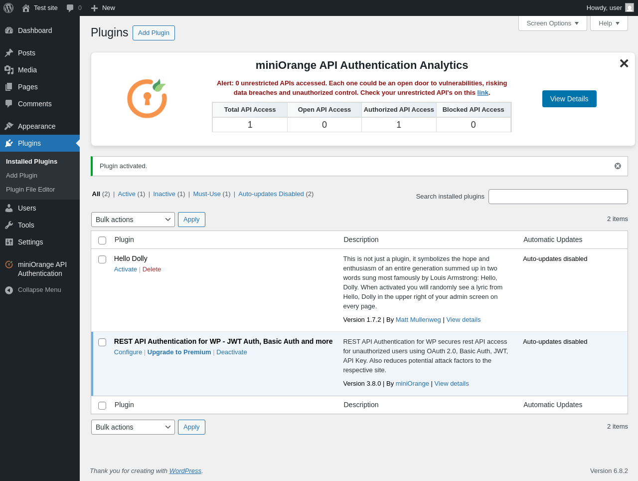Open Matt Mullenweg author link
638x481 pixels.
[418, 320]
